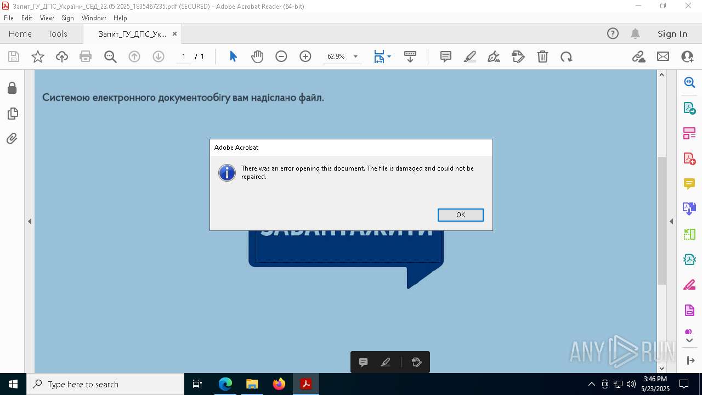Click the upload to cloud icon
This screenshot has height=395, width=702.
pyautogui.click(x=62, y=57)
